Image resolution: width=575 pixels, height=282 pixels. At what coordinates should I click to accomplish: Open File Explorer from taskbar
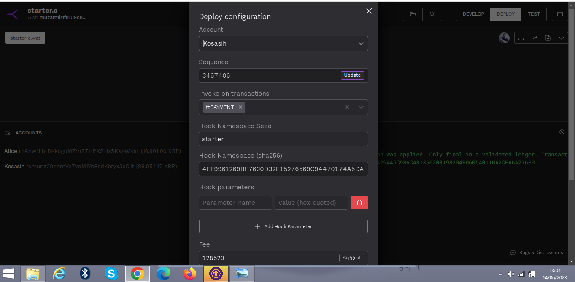33,274
